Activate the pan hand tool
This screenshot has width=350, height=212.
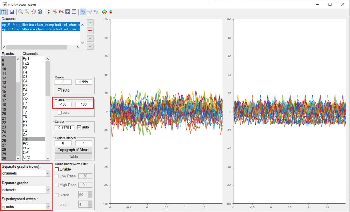33,12
